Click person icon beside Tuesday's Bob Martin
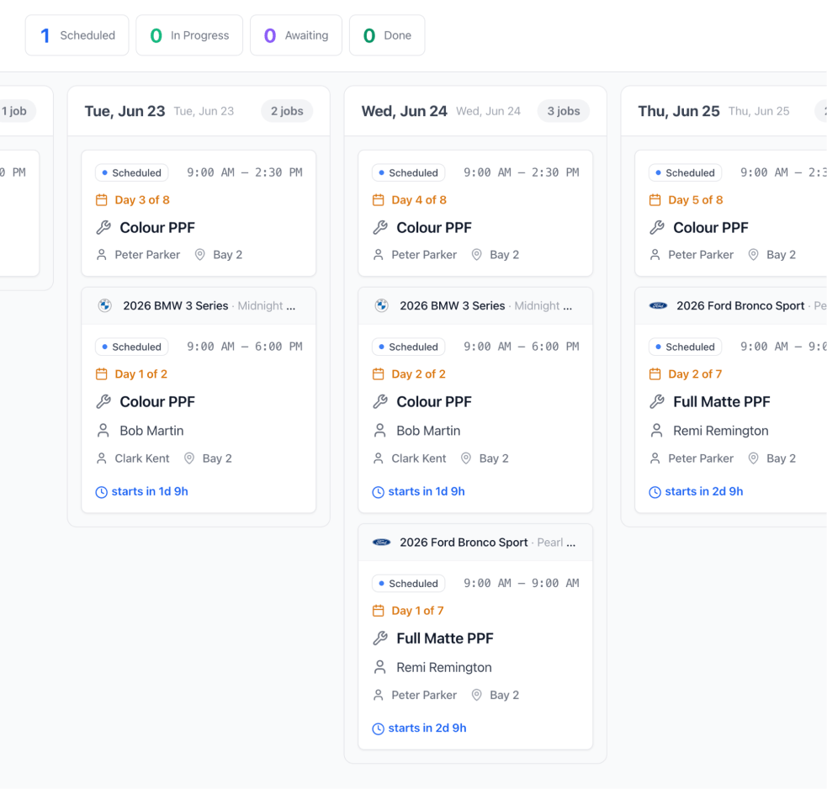827x789 pixels. [103, 431]
